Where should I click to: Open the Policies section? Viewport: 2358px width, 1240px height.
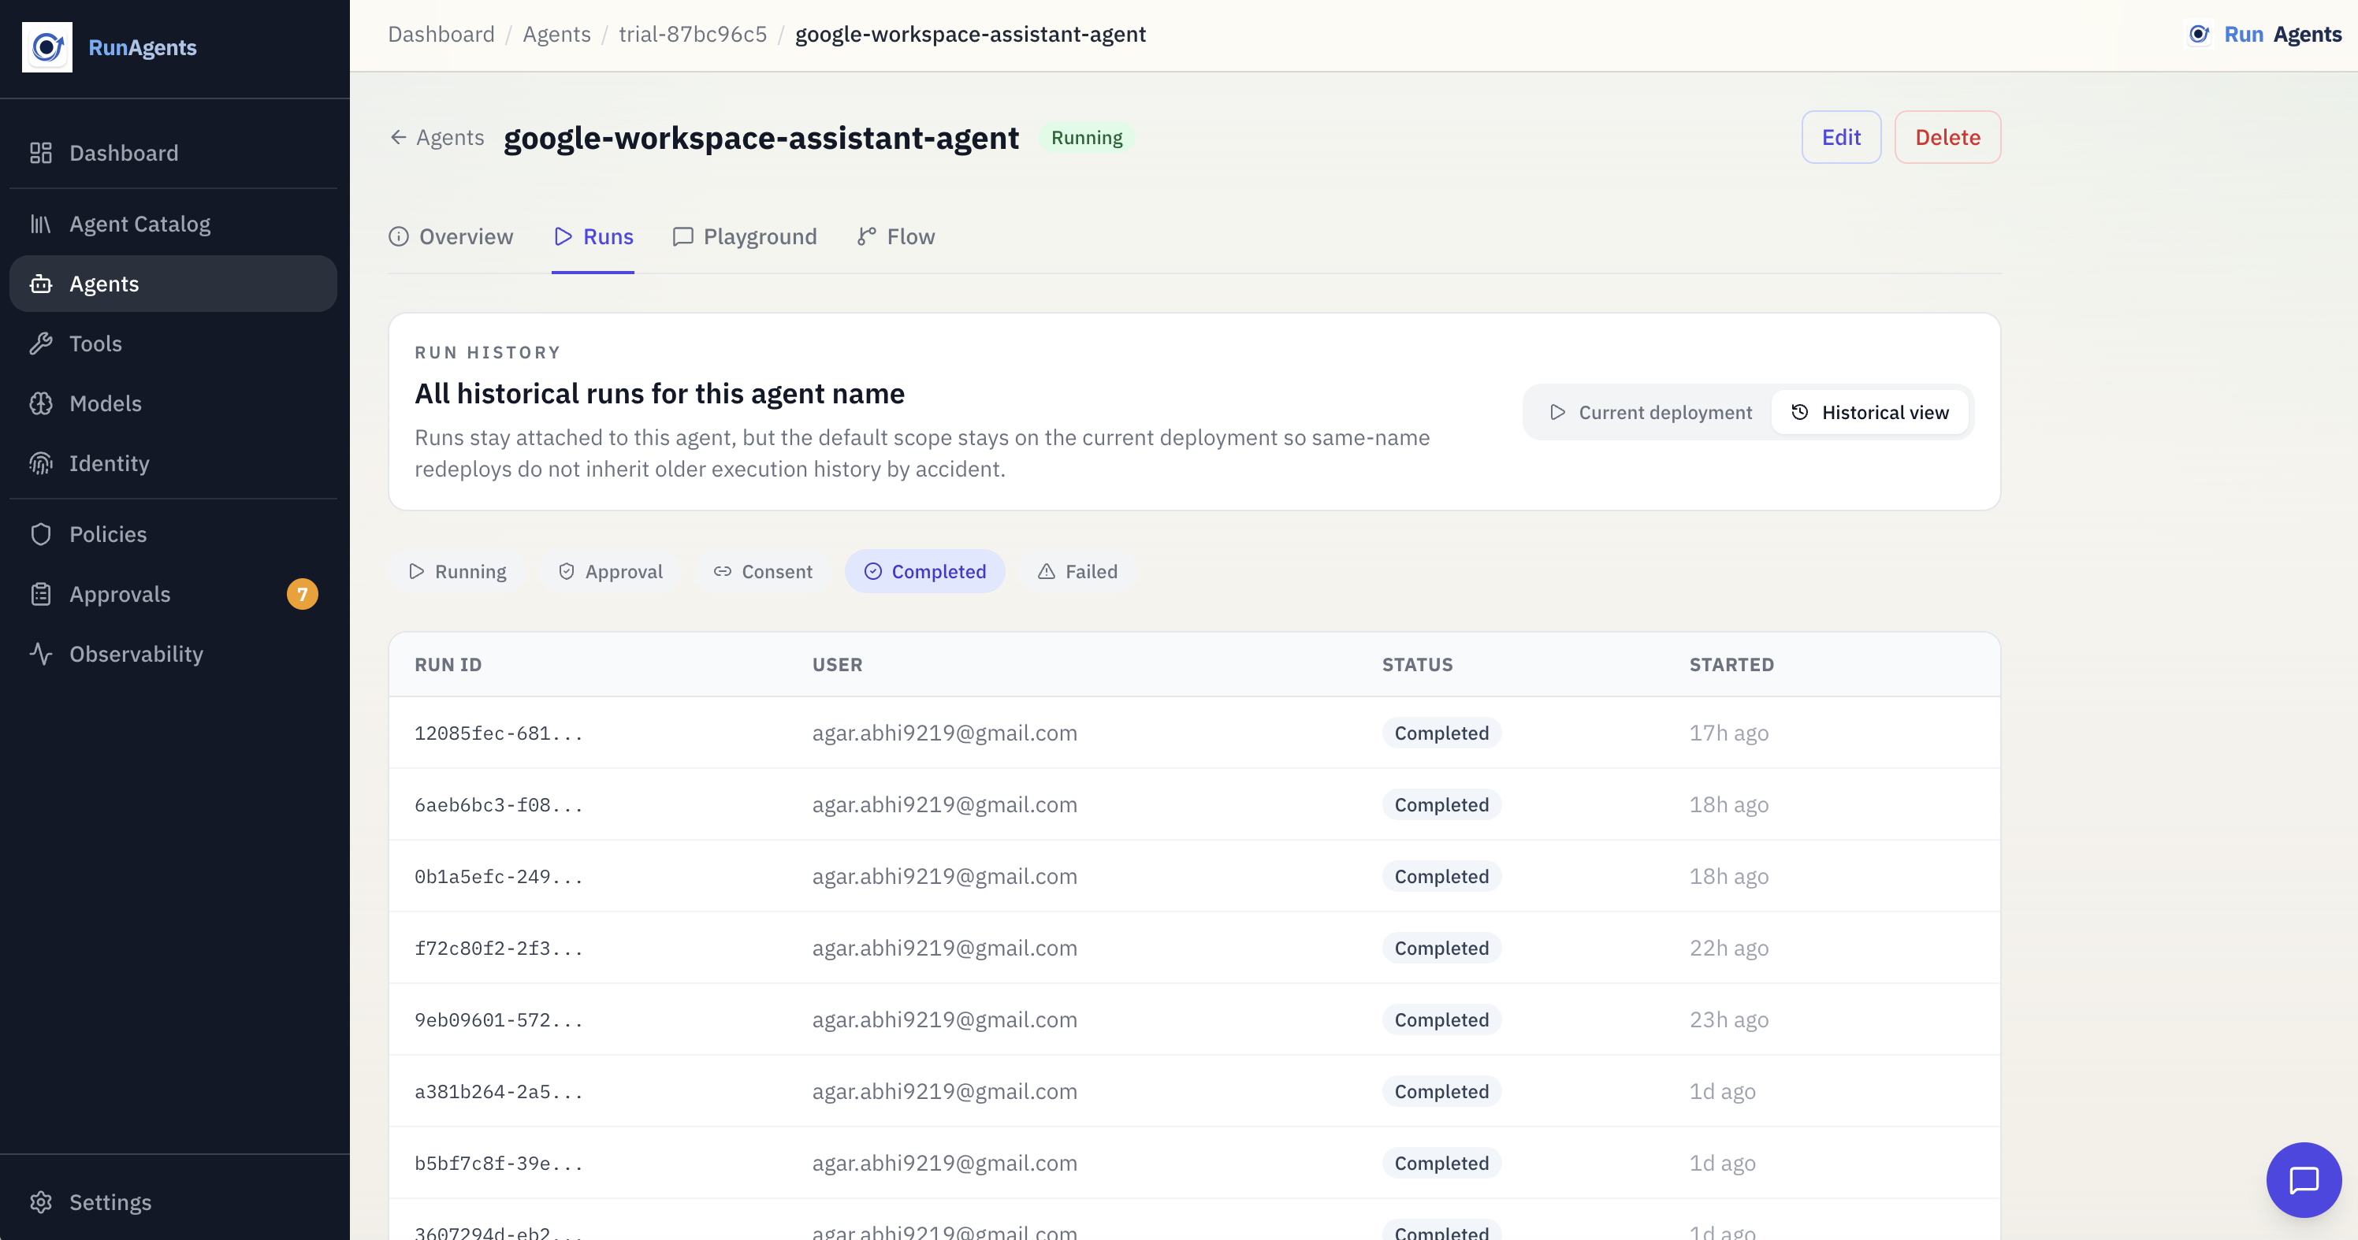107,533
